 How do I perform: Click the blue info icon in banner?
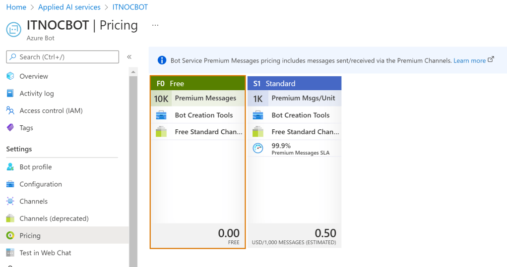click(x=162, y=60)
